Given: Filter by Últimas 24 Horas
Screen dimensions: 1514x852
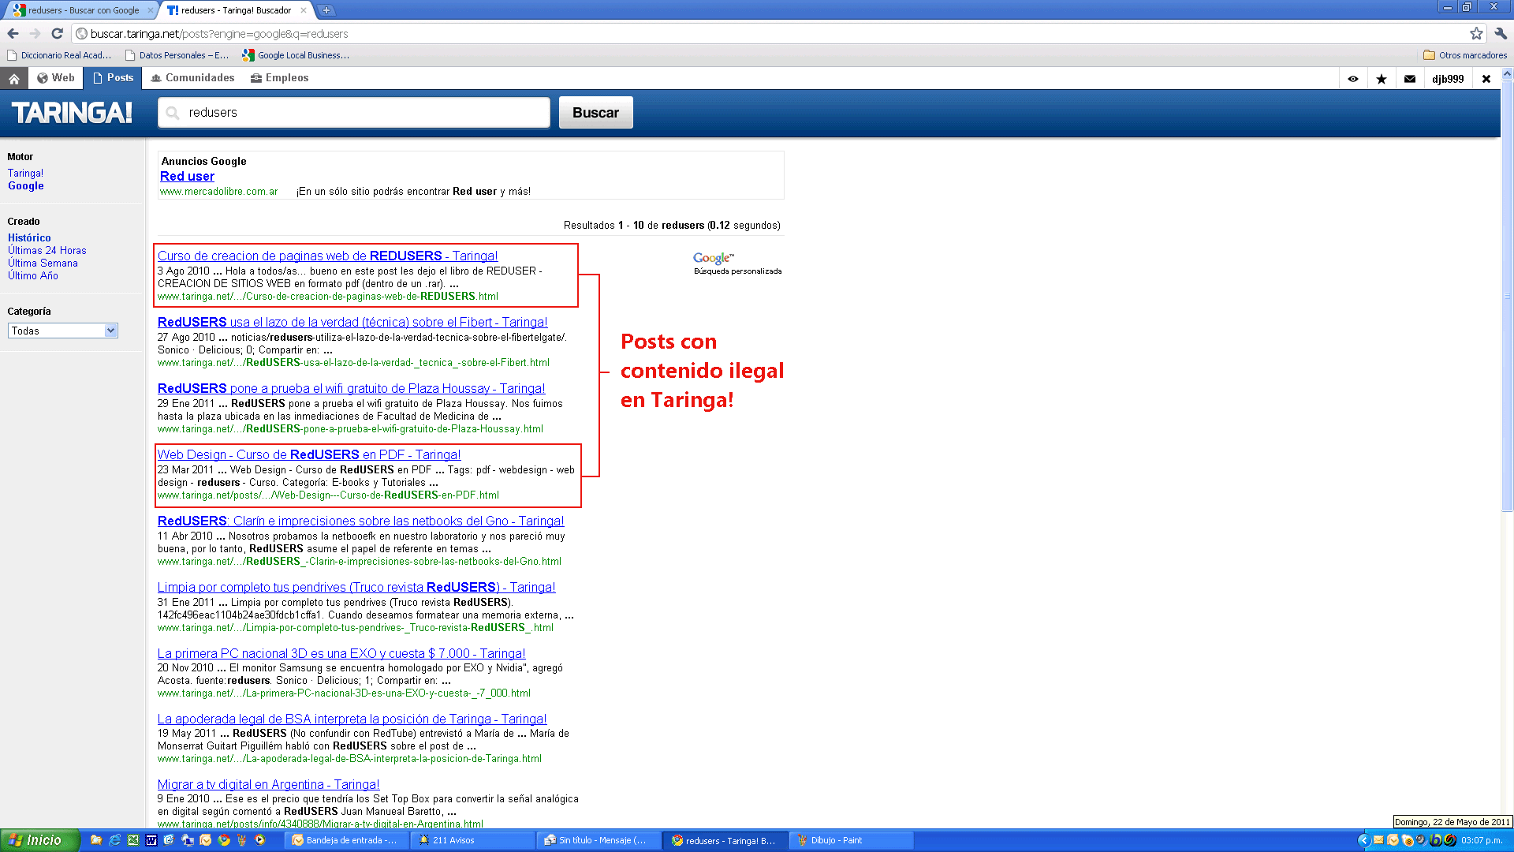Looking at the screenshot, I should click(x=47, y=250).
